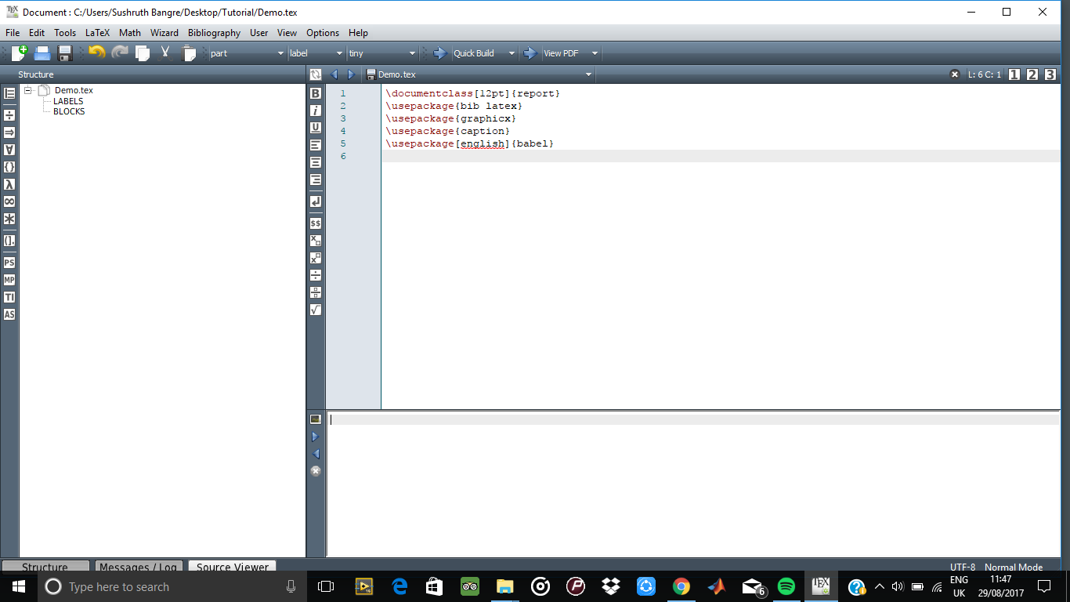Apply underline formatting with U icon

pyautogui.click(x=316, y=128)
